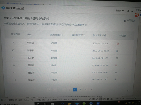Open File Explorer from the taskbar

pyautogui.click(x=70, y=104)
